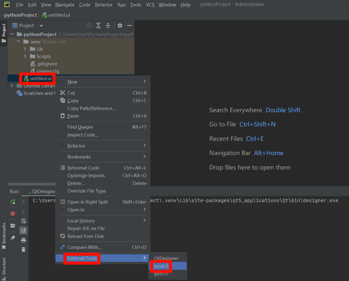Open the VCS menu
Screen dimensions: 349x281
(x=150, y=5)
